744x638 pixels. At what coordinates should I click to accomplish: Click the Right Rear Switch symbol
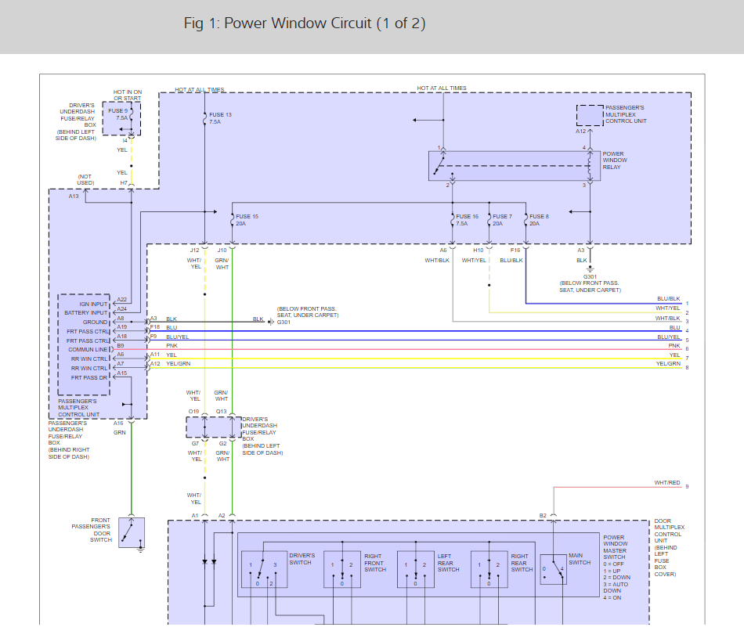pos(489,569)
